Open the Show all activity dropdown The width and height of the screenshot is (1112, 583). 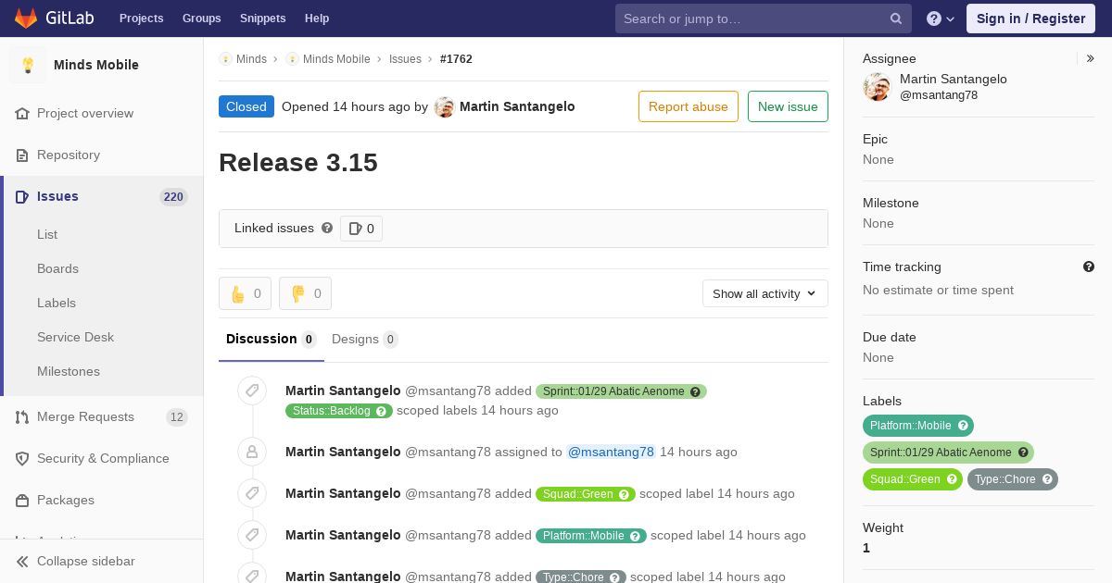[x=765, y=293]
